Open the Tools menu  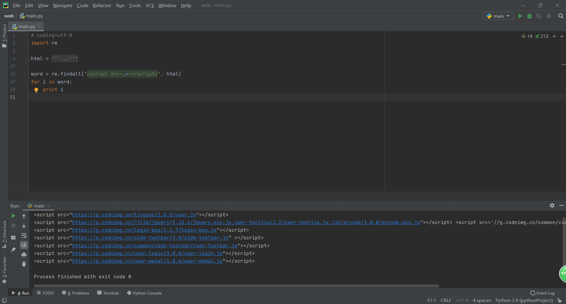point(135,5)
